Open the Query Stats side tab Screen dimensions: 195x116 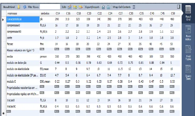(x=188, y=72)
